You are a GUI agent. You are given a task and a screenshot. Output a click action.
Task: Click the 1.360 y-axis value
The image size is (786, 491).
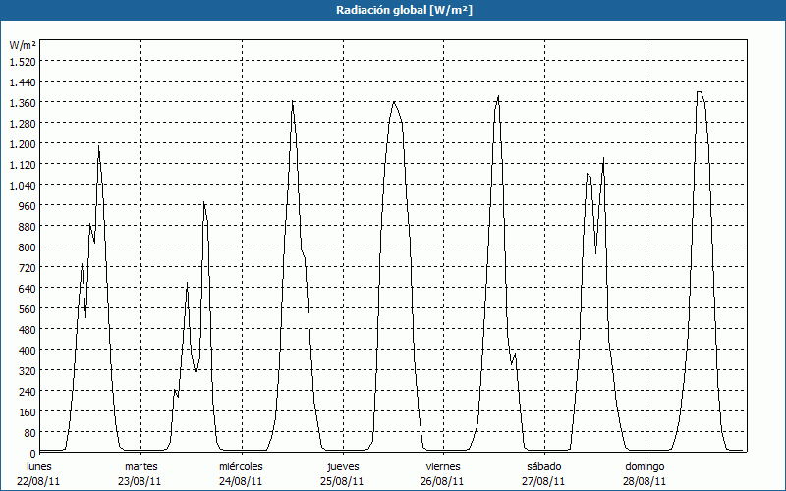point(23,102)
